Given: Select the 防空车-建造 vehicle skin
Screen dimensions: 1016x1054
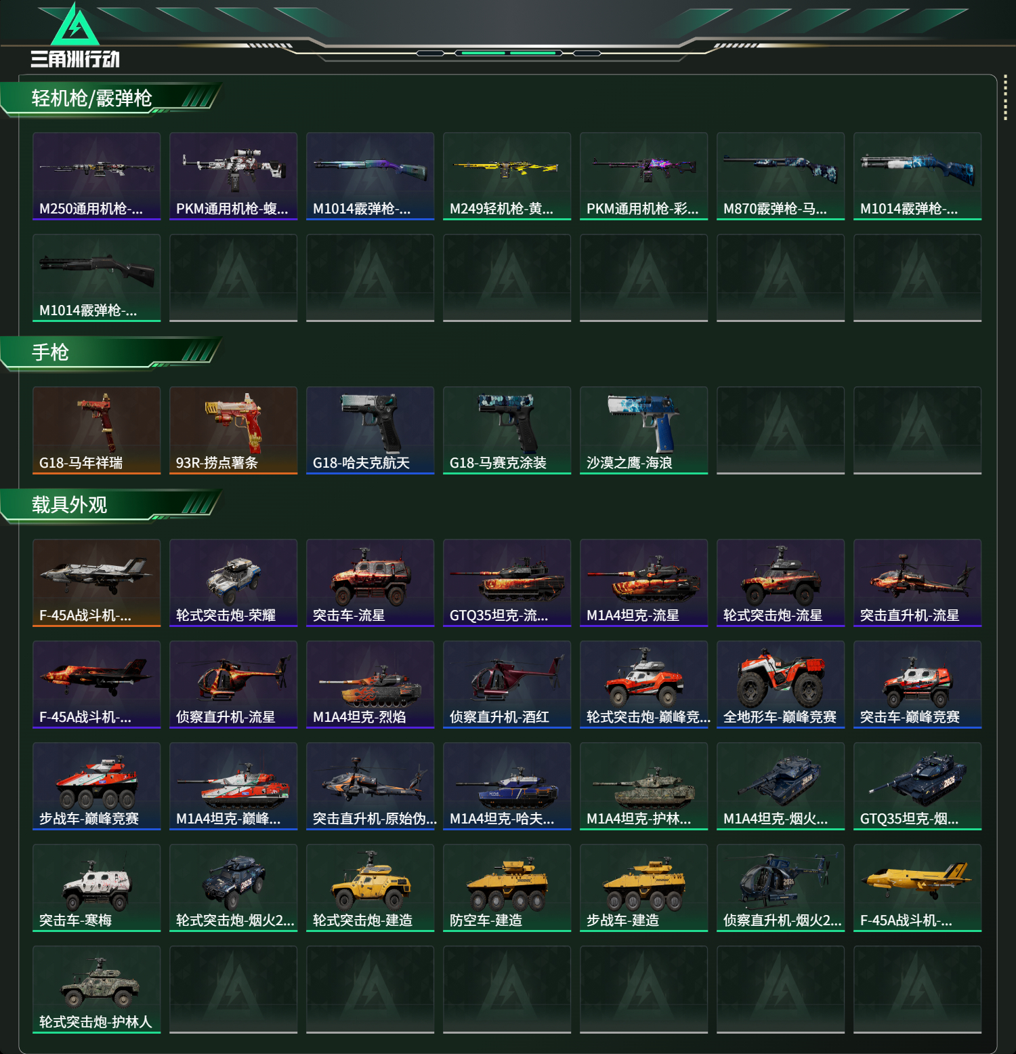Looking at the screenshot, I should 507,887.
